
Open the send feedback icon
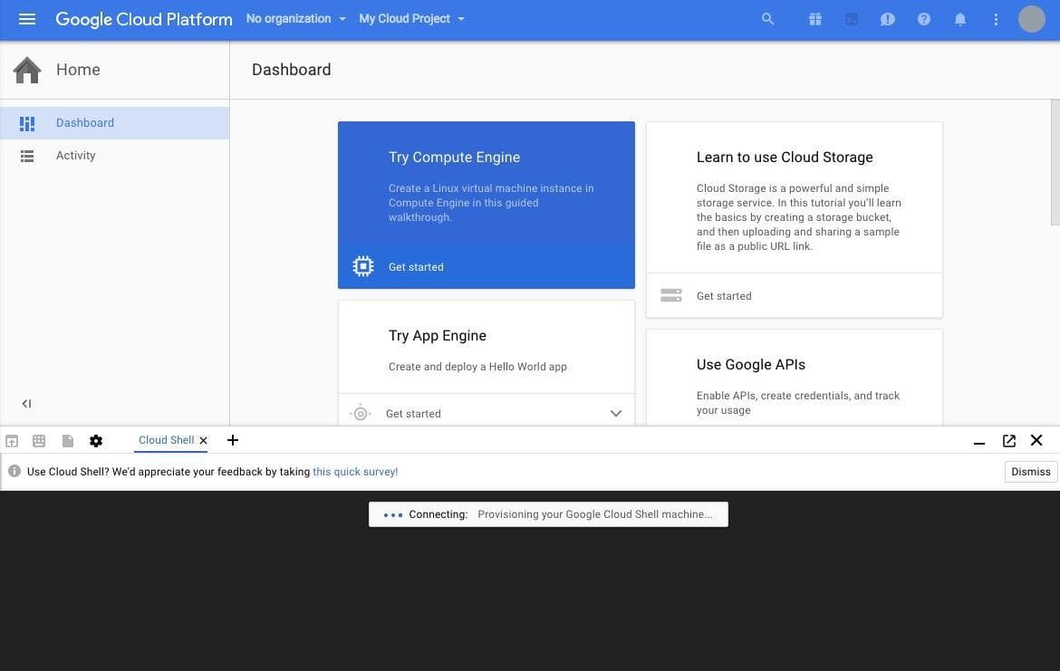point(888,19)
